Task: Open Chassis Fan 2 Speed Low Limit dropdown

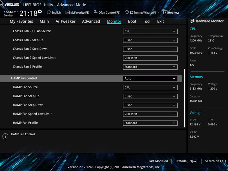Action: tap(150, 58)
